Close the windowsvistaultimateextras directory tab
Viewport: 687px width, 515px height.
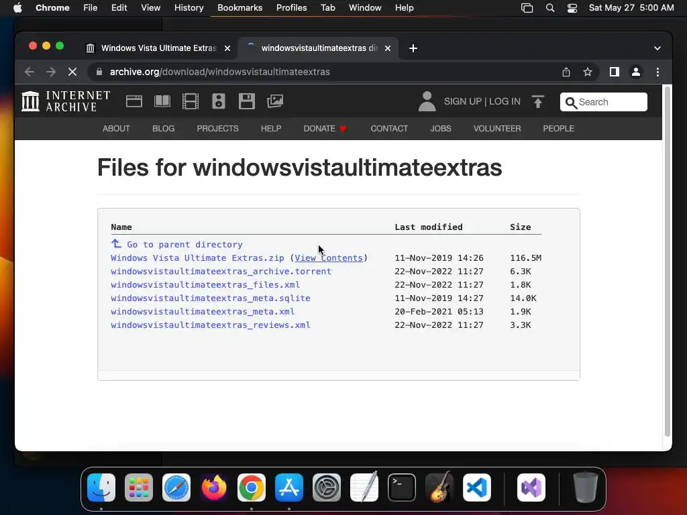click(388, 48)
